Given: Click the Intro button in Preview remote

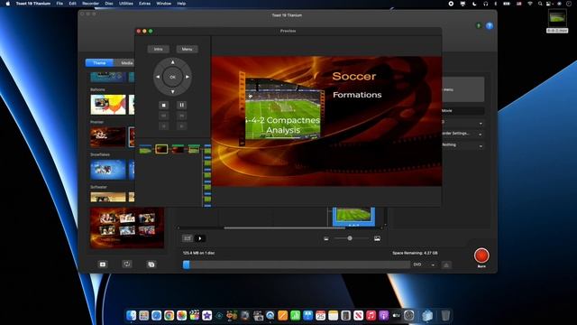Looking at the screenshot, I should pos(159,49).
